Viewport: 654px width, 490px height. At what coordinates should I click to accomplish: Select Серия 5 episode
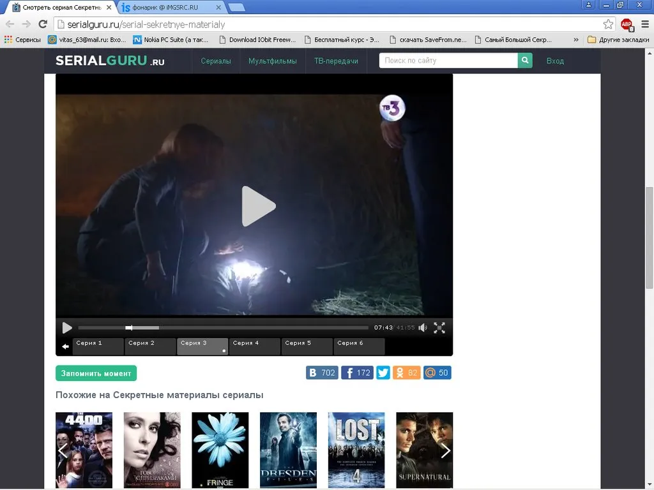pyautogui.click(x=307, y=346)
